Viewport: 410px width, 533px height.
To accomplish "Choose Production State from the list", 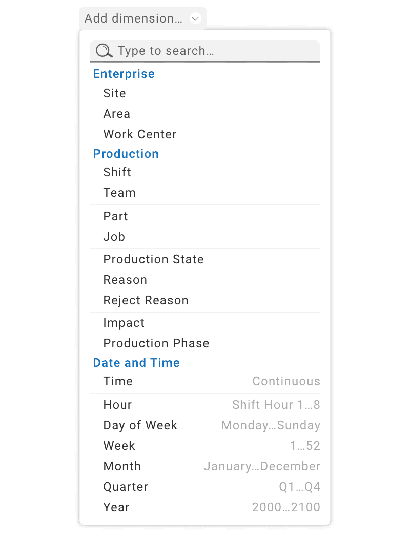I will [153, 259].
